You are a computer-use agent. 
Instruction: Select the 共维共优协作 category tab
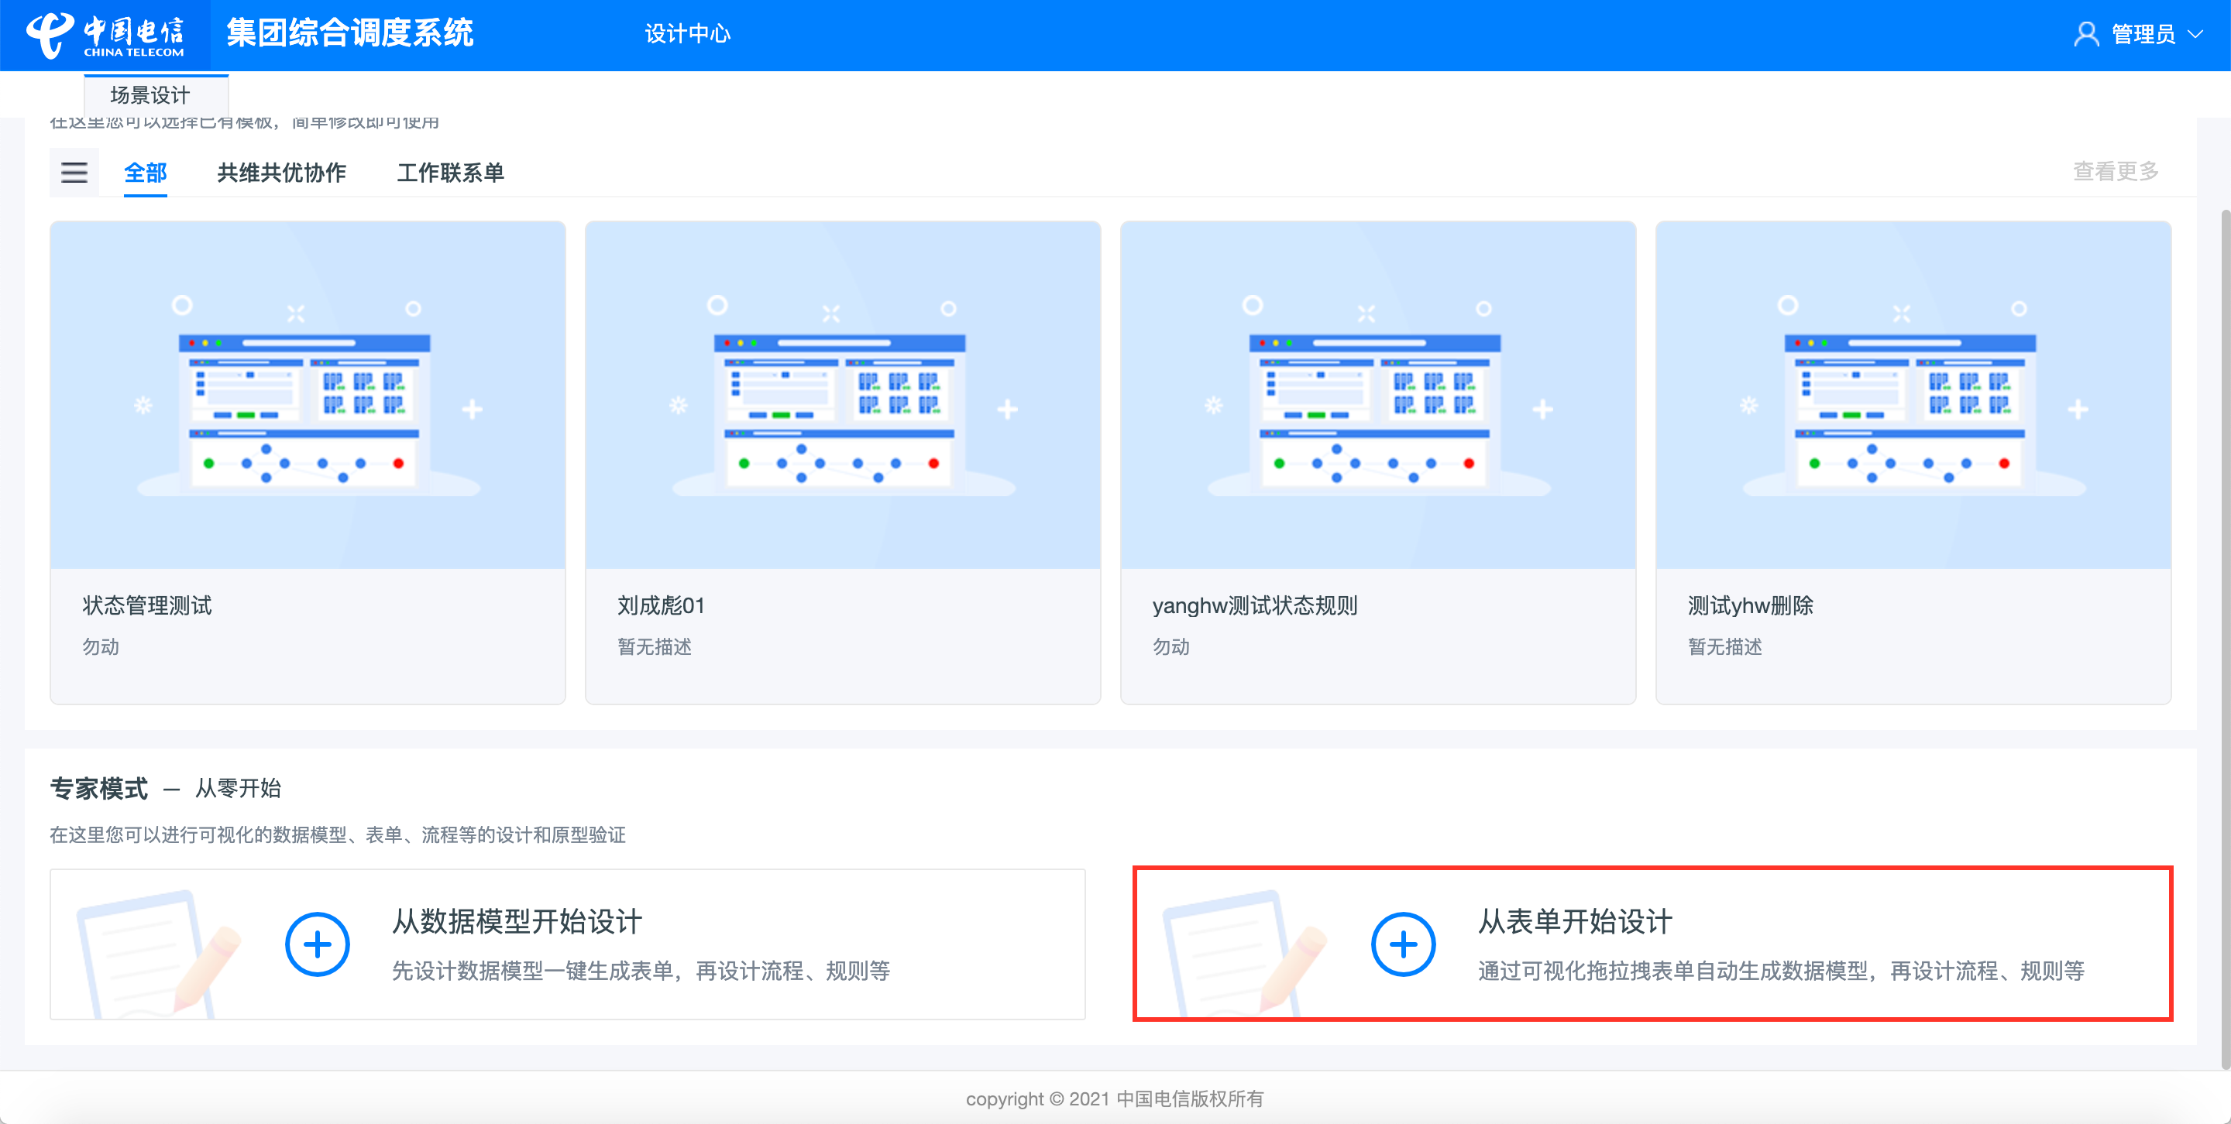(x=281, y=172)
